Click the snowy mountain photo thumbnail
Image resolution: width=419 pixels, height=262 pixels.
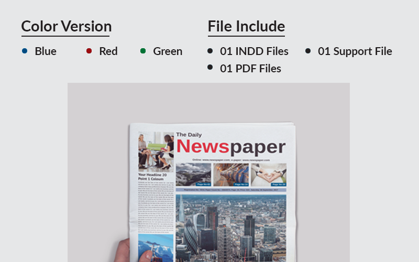[x=193, y=174]
